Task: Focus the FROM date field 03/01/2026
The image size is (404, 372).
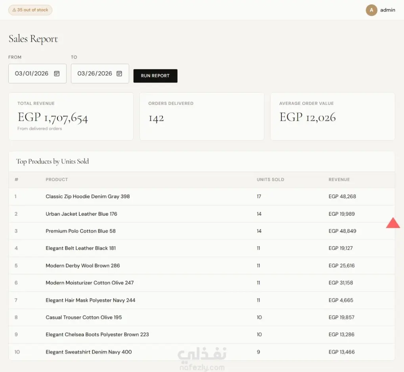Action: [x=37, y=73]
